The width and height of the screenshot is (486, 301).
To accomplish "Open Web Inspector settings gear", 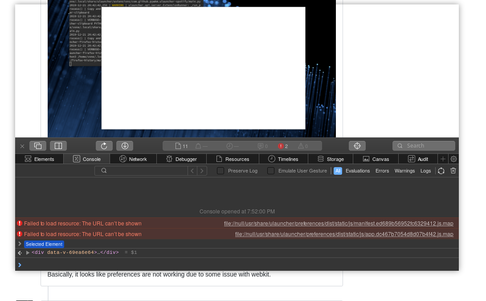I will point(453,159).
